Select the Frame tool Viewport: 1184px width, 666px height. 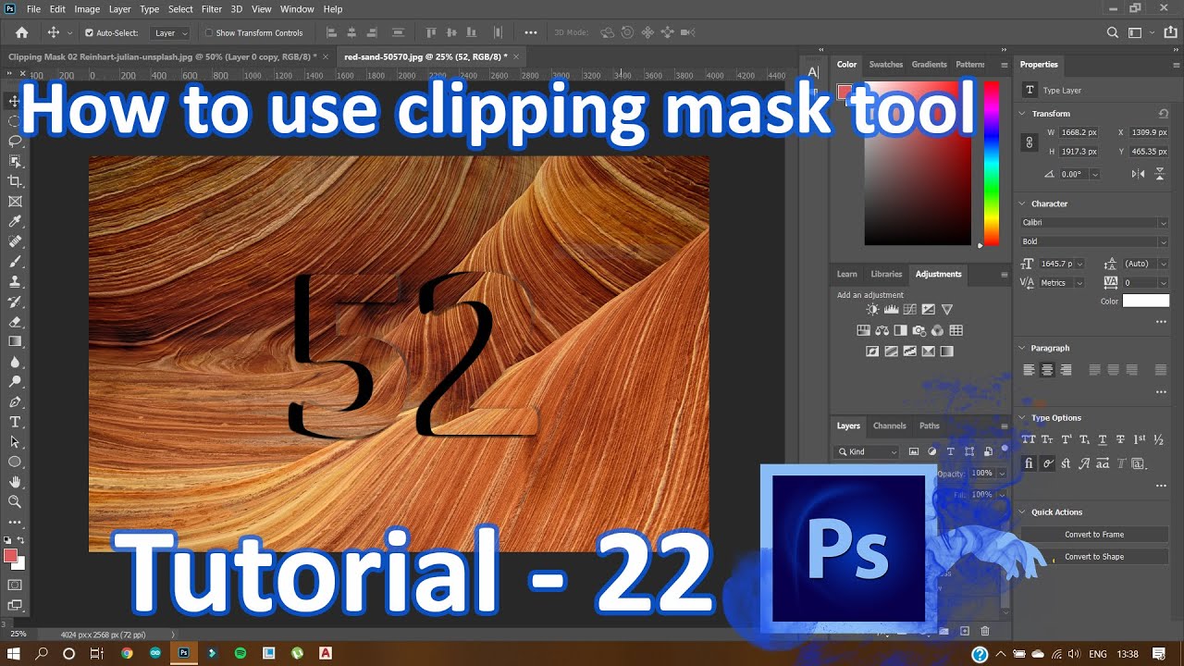pos(15,201)
